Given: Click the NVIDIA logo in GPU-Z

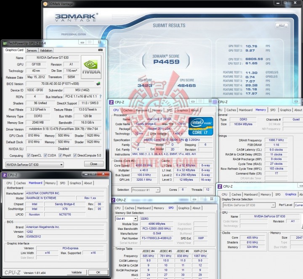Looking at the screenshot, I should click(x=91, y=67).
